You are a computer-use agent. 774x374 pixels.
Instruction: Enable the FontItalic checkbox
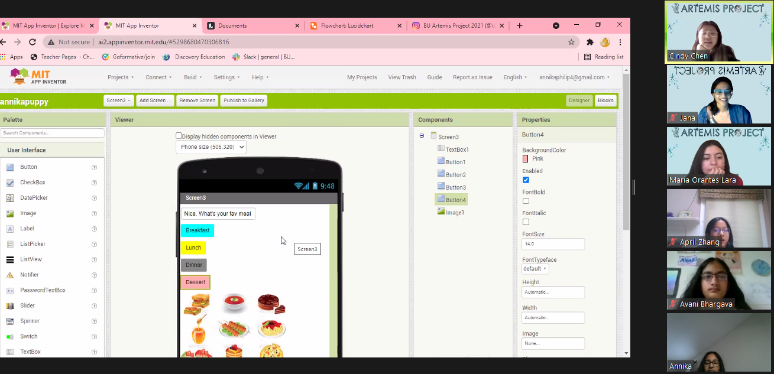[526, 222]
